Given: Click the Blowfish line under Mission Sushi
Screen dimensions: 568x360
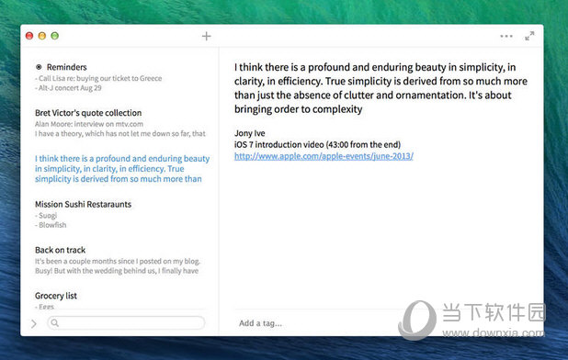Looking at the screenshot, I should coord(51,225).
